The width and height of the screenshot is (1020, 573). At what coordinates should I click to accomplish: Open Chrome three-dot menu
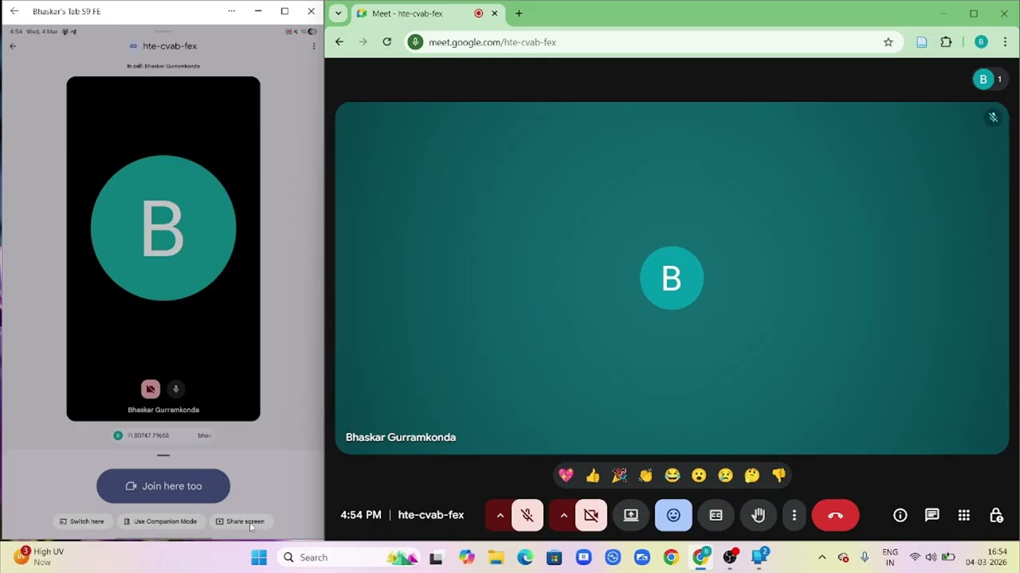click(1005, 42)
